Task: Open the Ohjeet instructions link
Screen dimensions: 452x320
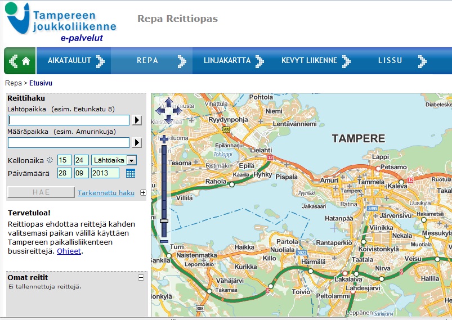Action: click(69, 251)
